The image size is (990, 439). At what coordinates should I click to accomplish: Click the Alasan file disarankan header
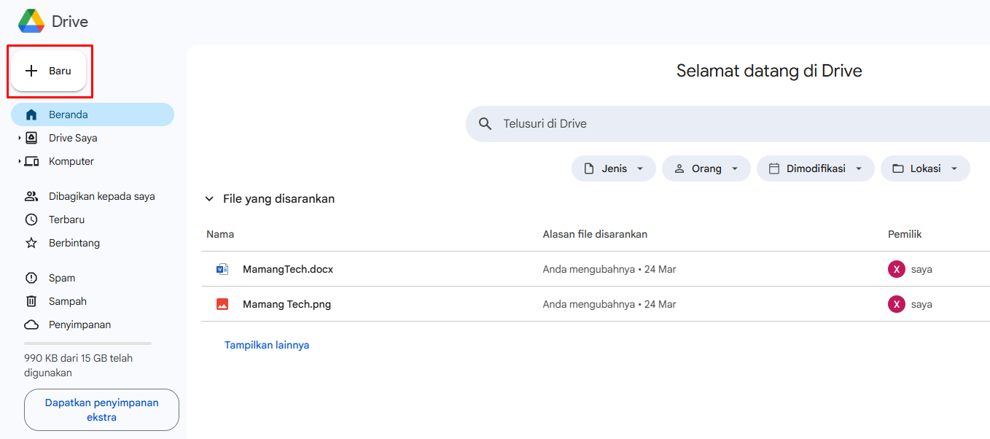click(595, 234)
